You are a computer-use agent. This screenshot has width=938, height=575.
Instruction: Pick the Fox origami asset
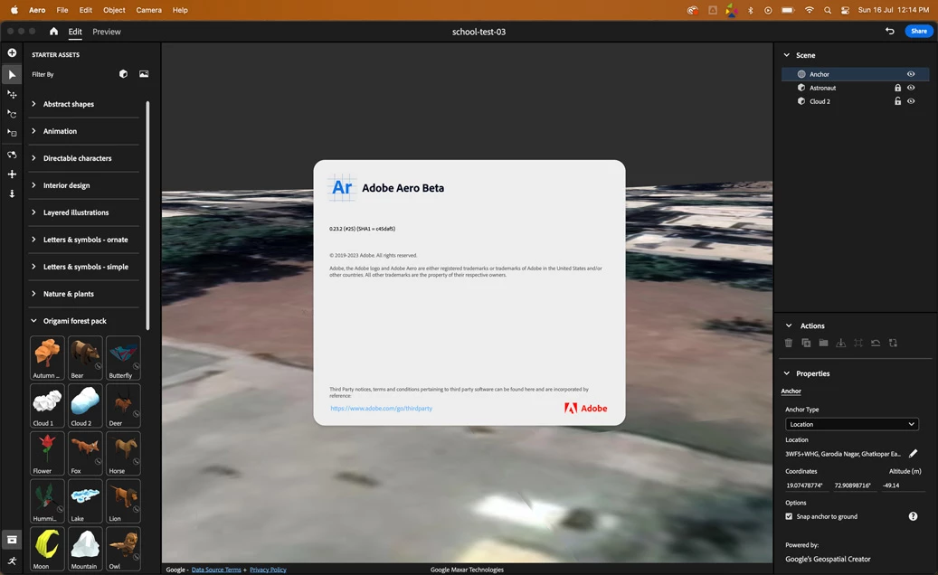(85, 453)
